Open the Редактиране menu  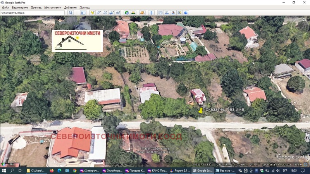pyautogui.click(x=20, y=7)
